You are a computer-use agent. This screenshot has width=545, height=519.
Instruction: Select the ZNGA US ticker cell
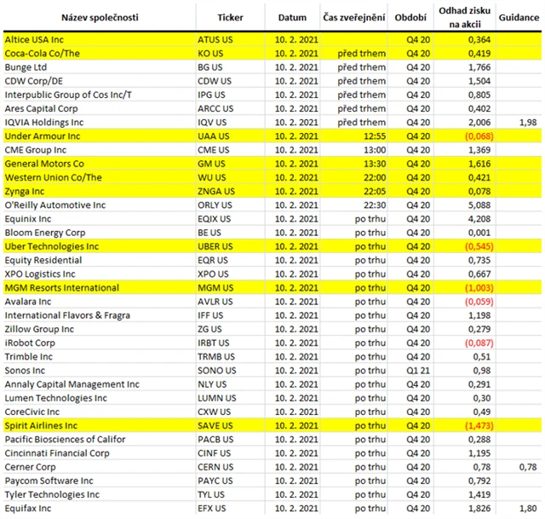(x=215, y=191)
